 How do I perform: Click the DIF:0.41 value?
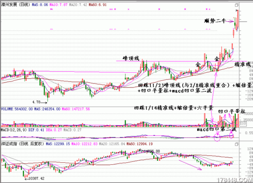[36, 130]
